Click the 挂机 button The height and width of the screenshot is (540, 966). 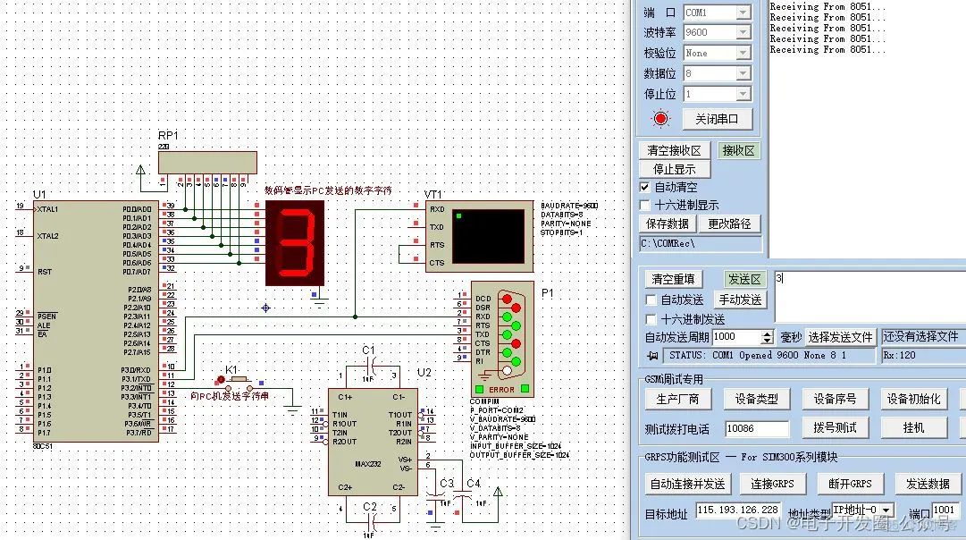913,427
